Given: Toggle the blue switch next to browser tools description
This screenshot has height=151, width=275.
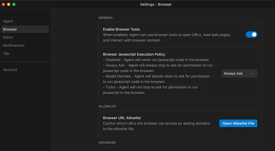Looking at the screenshot, I should (x=251, y=34).
